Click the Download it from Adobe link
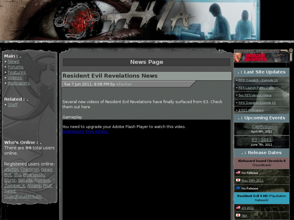This screenshot has height=220, width=294. point(85,132)
